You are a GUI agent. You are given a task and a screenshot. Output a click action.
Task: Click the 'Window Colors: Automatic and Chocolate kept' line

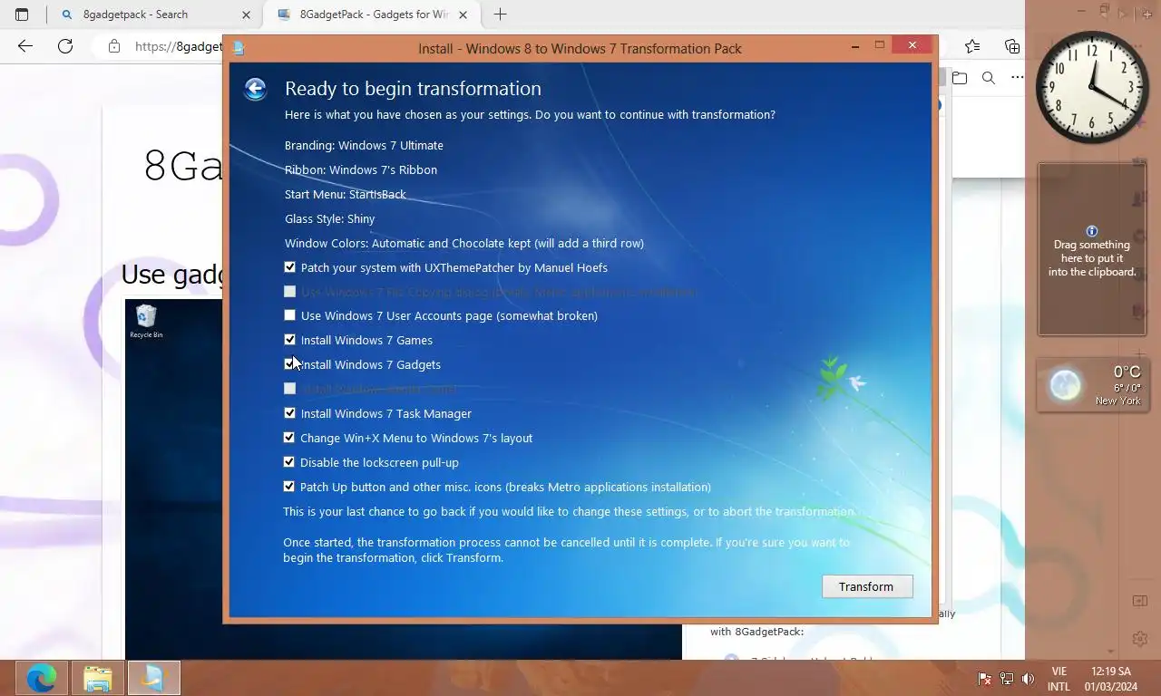[x=464, y=243]
